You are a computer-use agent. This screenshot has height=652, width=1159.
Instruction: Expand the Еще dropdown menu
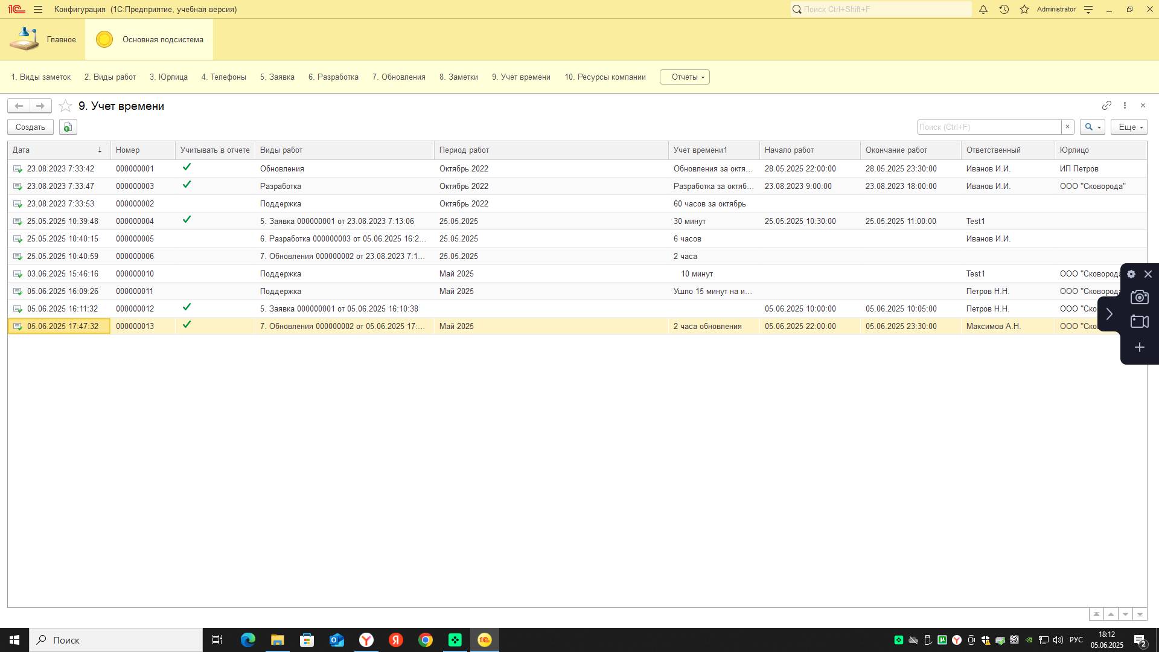coord(1128,127)
